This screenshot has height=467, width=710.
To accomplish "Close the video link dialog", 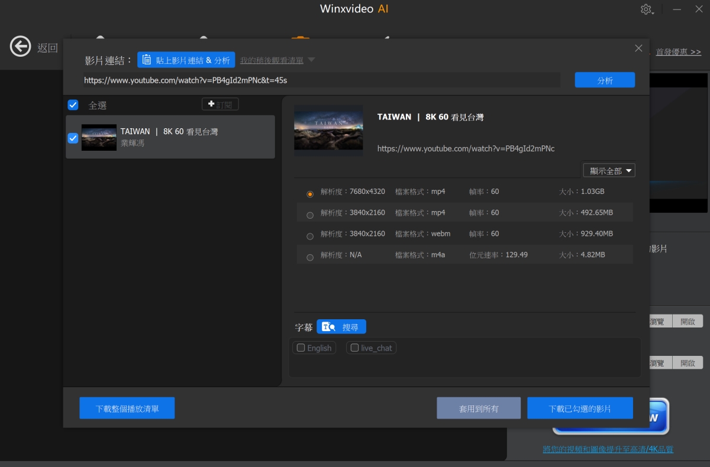I will (638, 48).
